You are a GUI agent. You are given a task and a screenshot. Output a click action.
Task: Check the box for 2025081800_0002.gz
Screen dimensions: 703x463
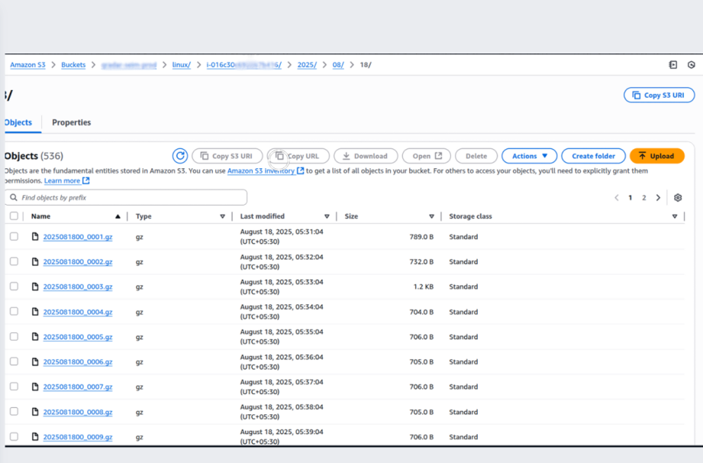14,261
